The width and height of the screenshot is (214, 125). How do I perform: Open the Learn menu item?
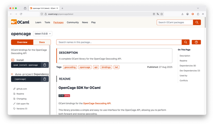coord(38,22)
